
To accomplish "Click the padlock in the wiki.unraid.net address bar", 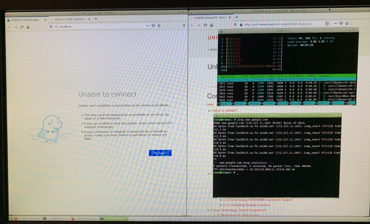I will click(x=241, y=24).
